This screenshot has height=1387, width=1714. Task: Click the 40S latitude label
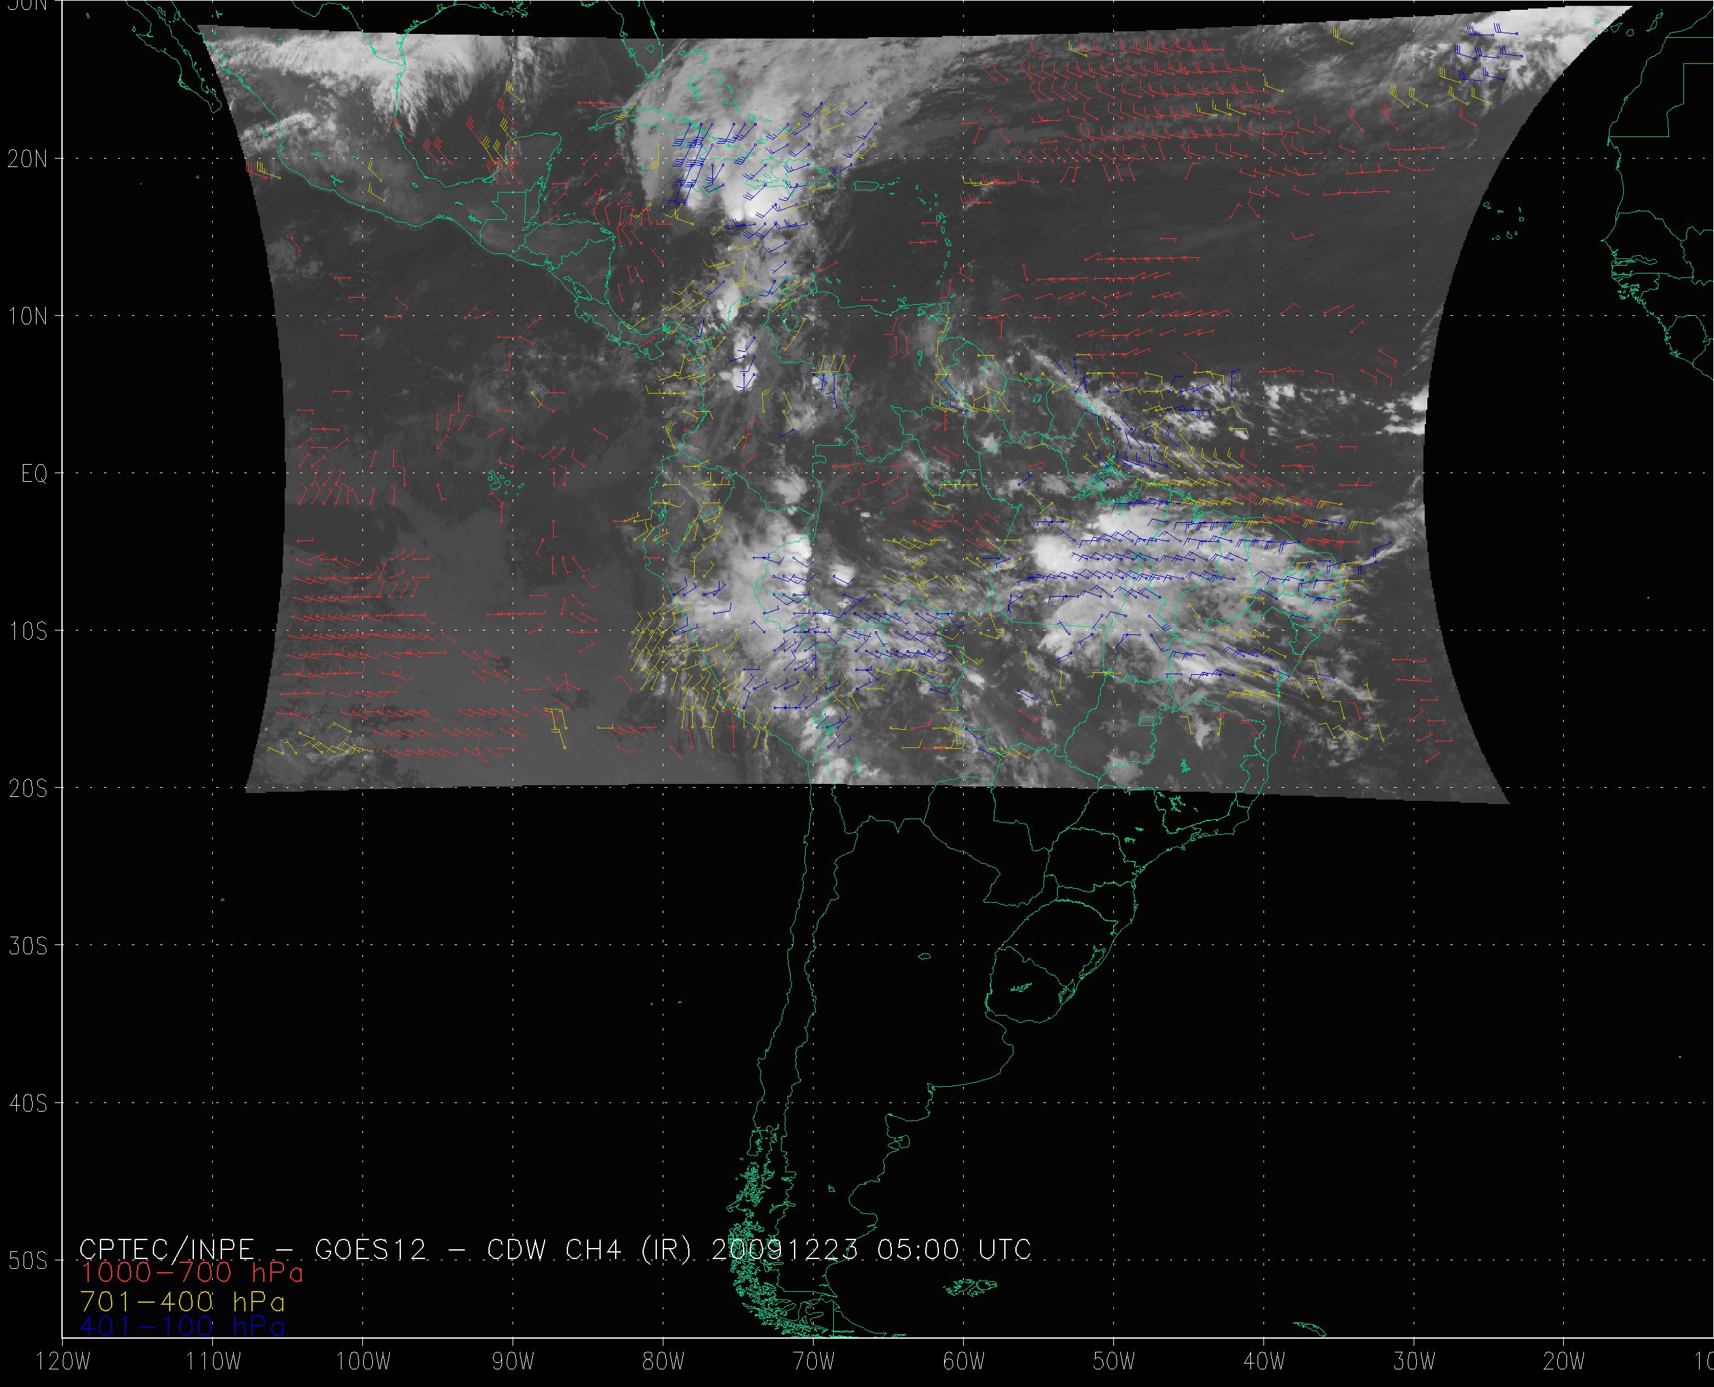(x=27, y=1103)
